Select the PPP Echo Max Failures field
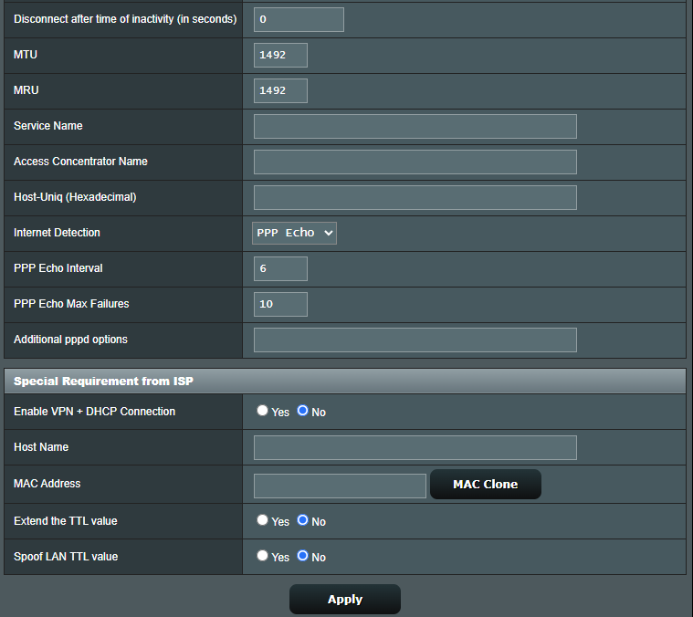This screenshot has height=617, width=693. point(280,304)
